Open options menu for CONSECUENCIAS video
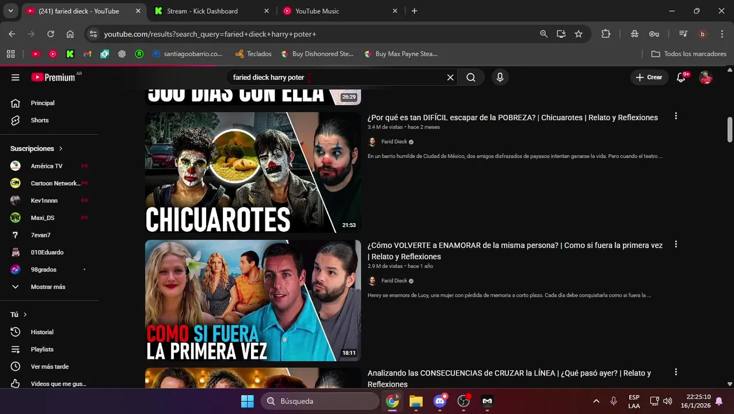Image resolution: width=734 pixels, height=414 pixels. coord(676,372)
